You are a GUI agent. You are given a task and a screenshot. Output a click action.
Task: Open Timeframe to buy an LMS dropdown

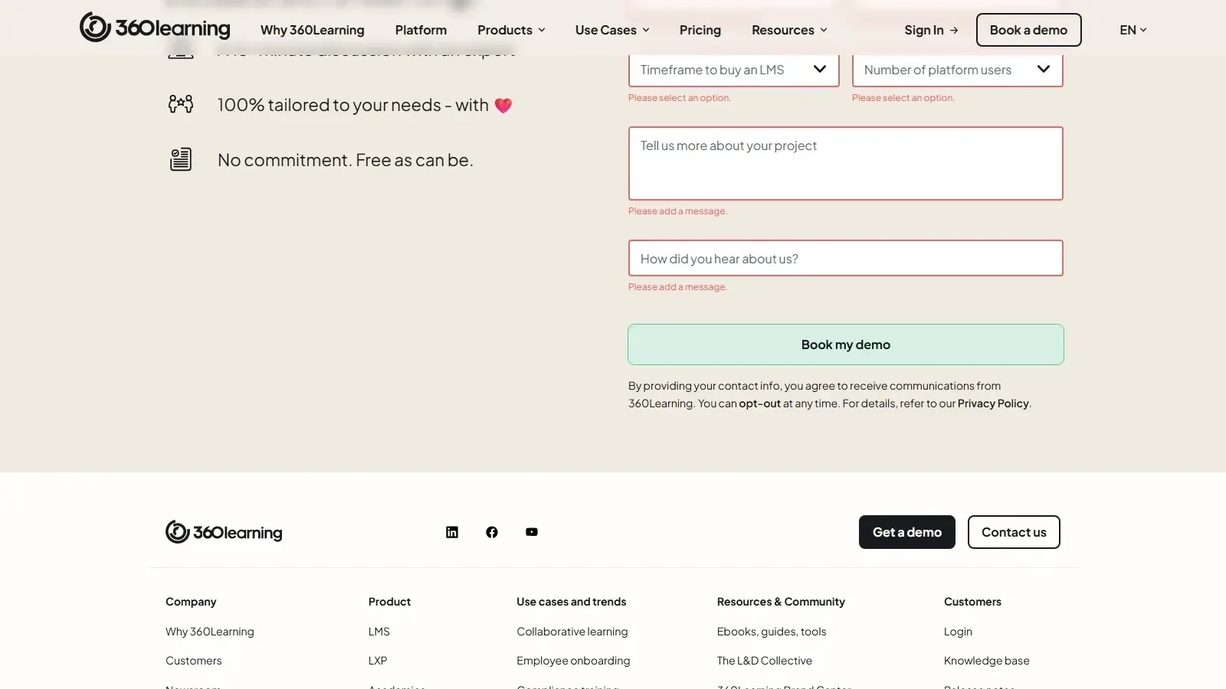pyautogui.click(x=733, y=70)
